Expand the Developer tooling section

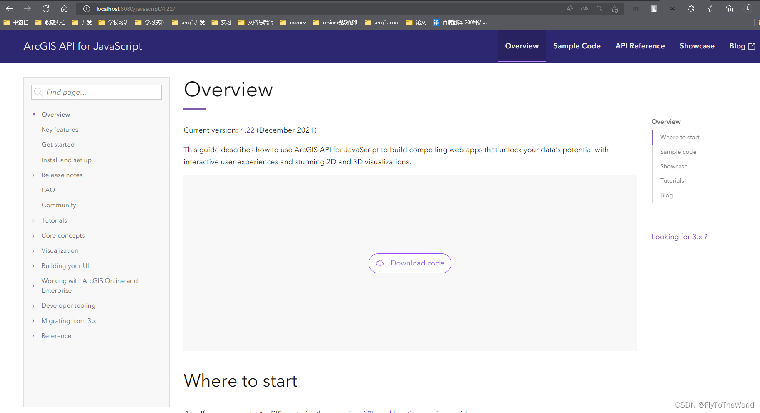pos(33,305)
